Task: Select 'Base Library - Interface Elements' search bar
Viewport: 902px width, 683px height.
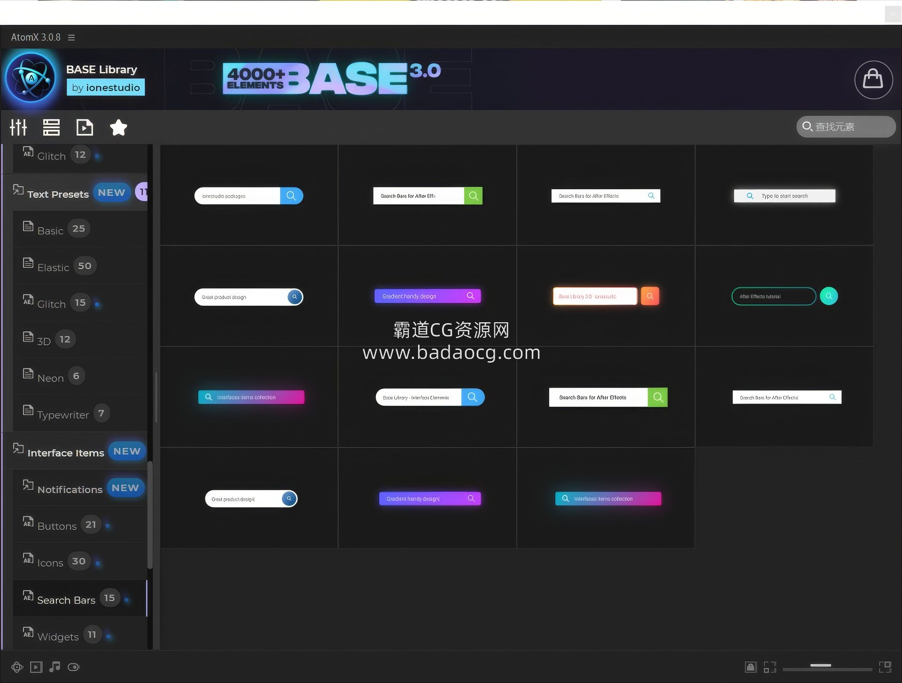Action: coord(430,397)
